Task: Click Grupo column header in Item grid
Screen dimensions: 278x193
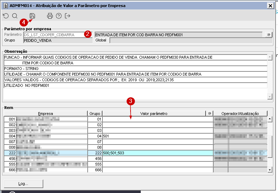Action: 95,114
